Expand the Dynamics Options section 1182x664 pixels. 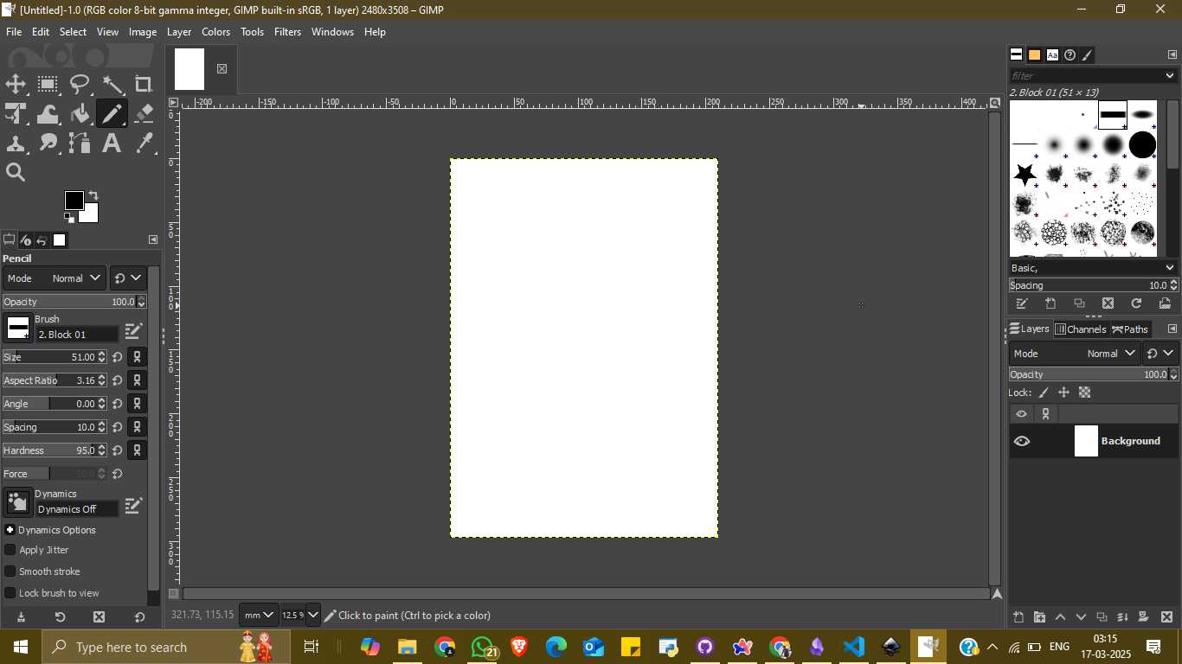tap(10, 530)
